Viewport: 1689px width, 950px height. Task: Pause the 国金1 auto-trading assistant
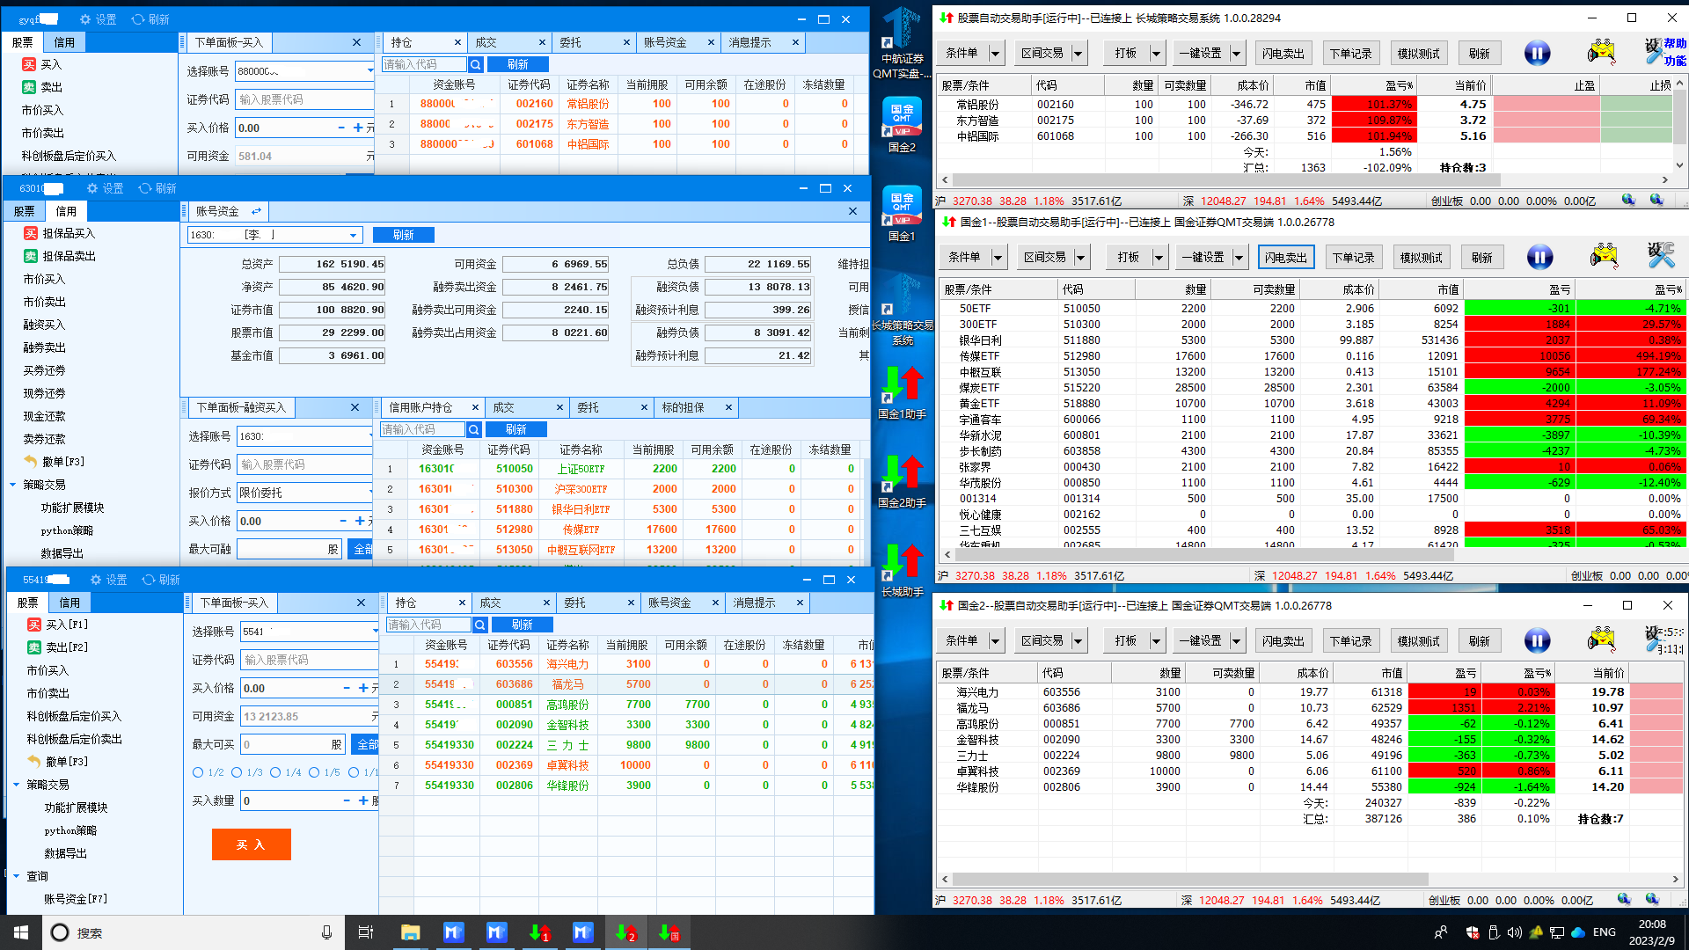(1539, 257)
